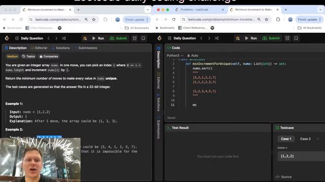Click left browser address bar URL

pos(58,19)
